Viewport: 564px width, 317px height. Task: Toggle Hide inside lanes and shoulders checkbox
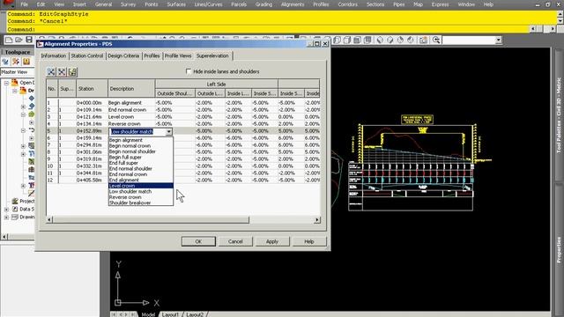click(x=188, y=71)
